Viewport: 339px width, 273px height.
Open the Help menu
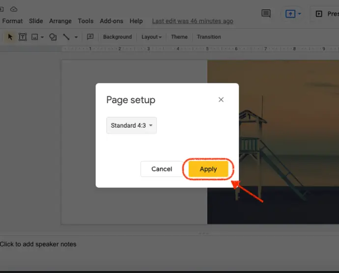pyautogui.click(x=136, y=21)
